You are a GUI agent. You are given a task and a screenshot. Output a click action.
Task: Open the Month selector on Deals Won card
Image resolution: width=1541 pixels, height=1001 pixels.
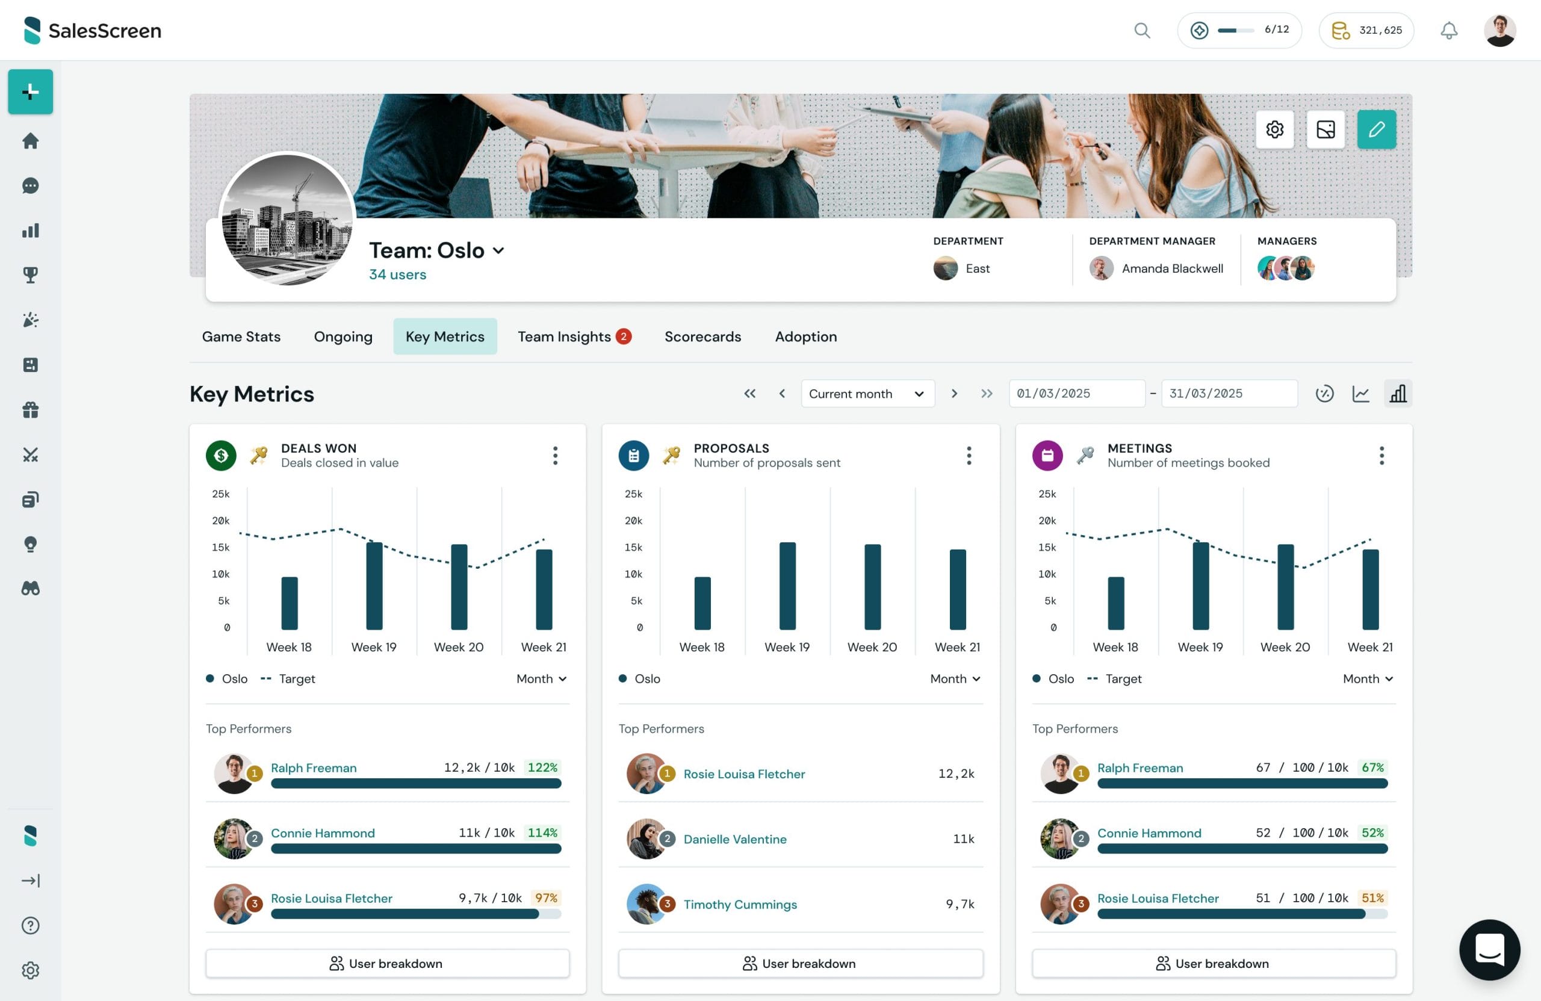(x=541, y=678)
